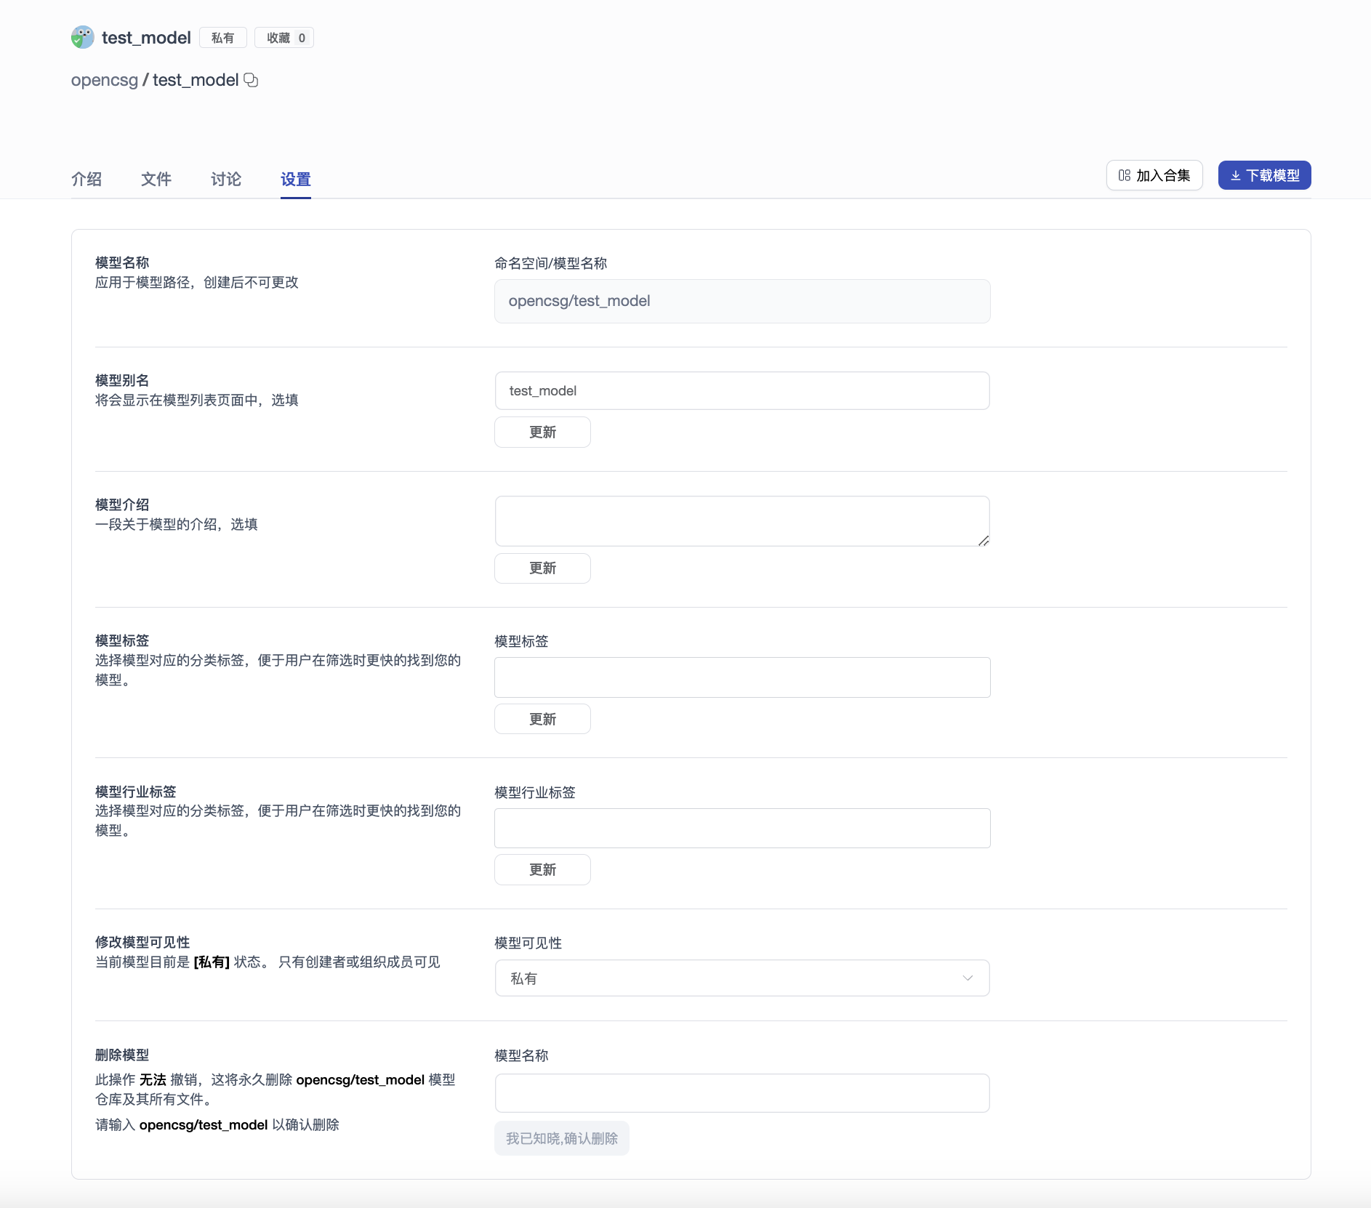Screen dimensions: 1371x1208
Task: Click the collection icon in 加入合集 button
Action: pos(1124,175)
